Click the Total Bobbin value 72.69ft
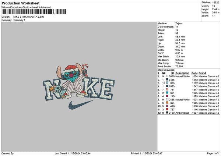The width and height of the screenshot is (221, 156). coord(179,67)
